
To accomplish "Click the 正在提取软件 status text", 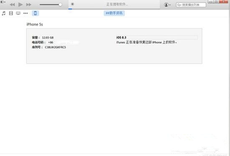I will [x=117, y=5].
